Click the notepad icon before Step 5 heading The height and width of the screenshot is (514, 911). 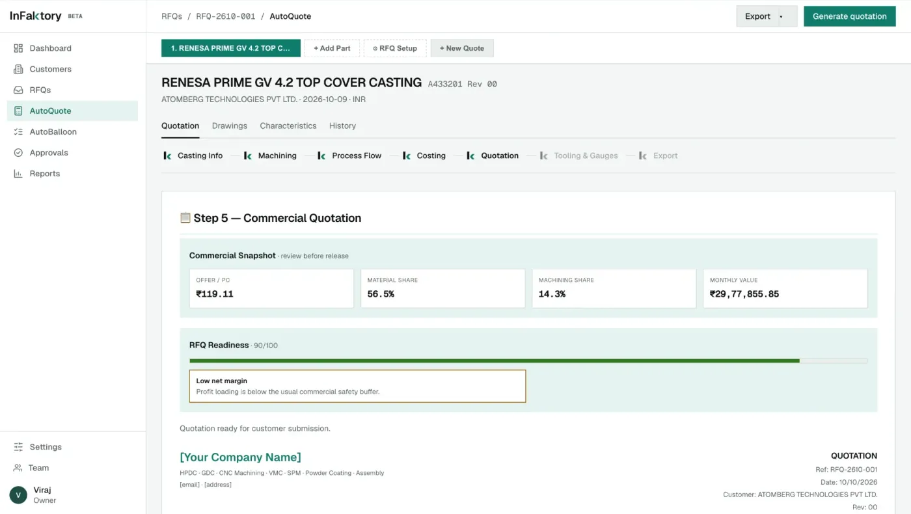185,218
